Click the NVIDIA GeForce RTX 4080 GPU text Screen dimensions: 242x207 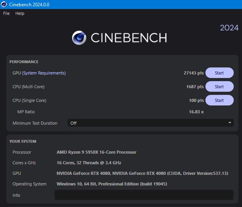tap(142, 173)
